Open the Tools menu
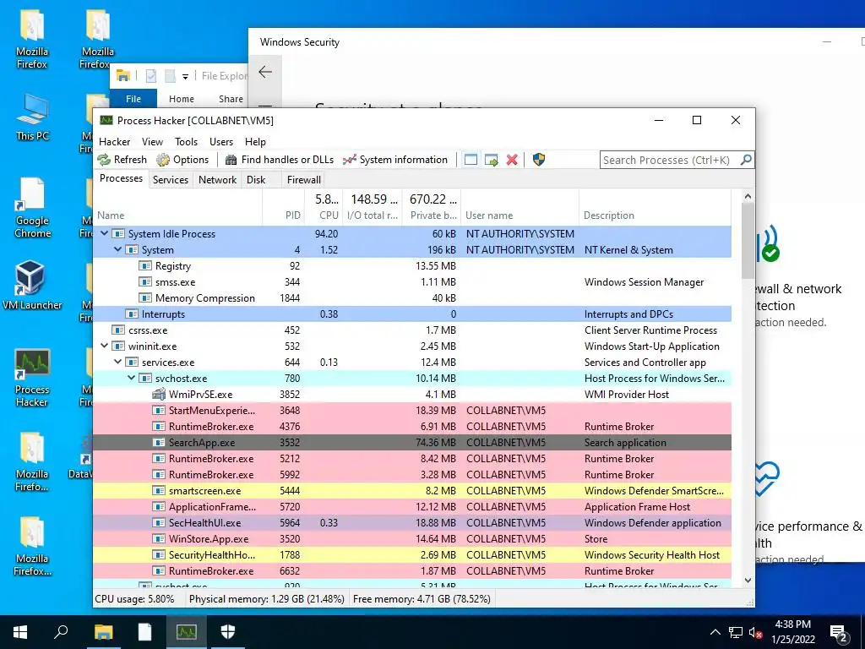The image size is (865, 649). click(186, 142)
